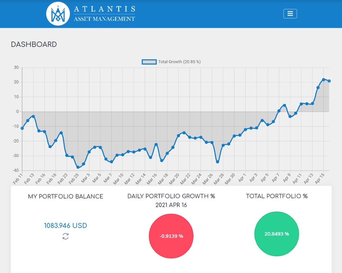The image size is (342, 273).
Task: Click the Atlantis Asset Management title
Action: pyautogui.click(x=104, y=14)
